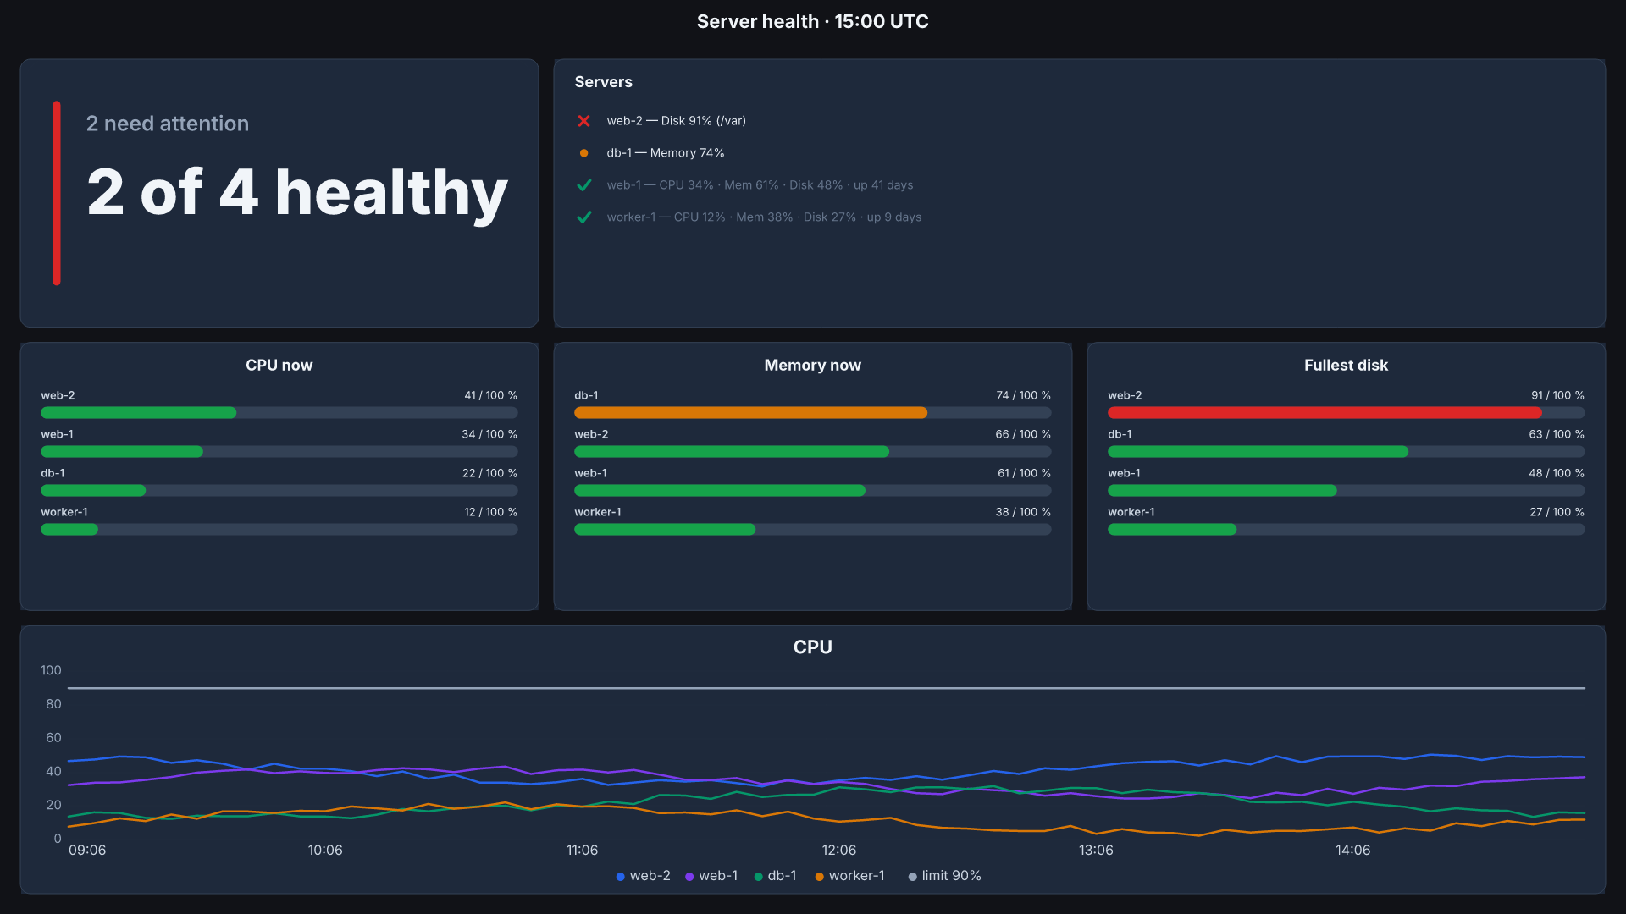Viewport: 1626px width, 914px height.
Task: Click the white 90% limit line on chart
Action: [827, 688]
